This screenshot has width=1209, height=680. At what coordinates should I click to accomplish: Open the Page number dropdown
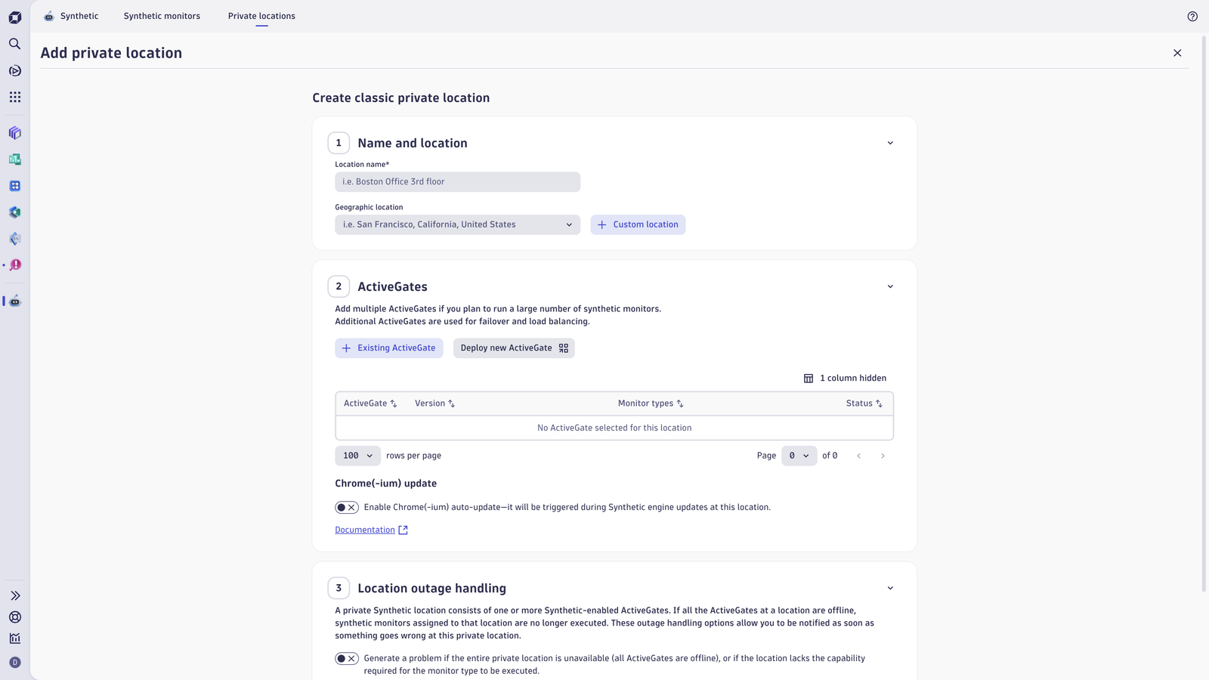pos(799,456)
